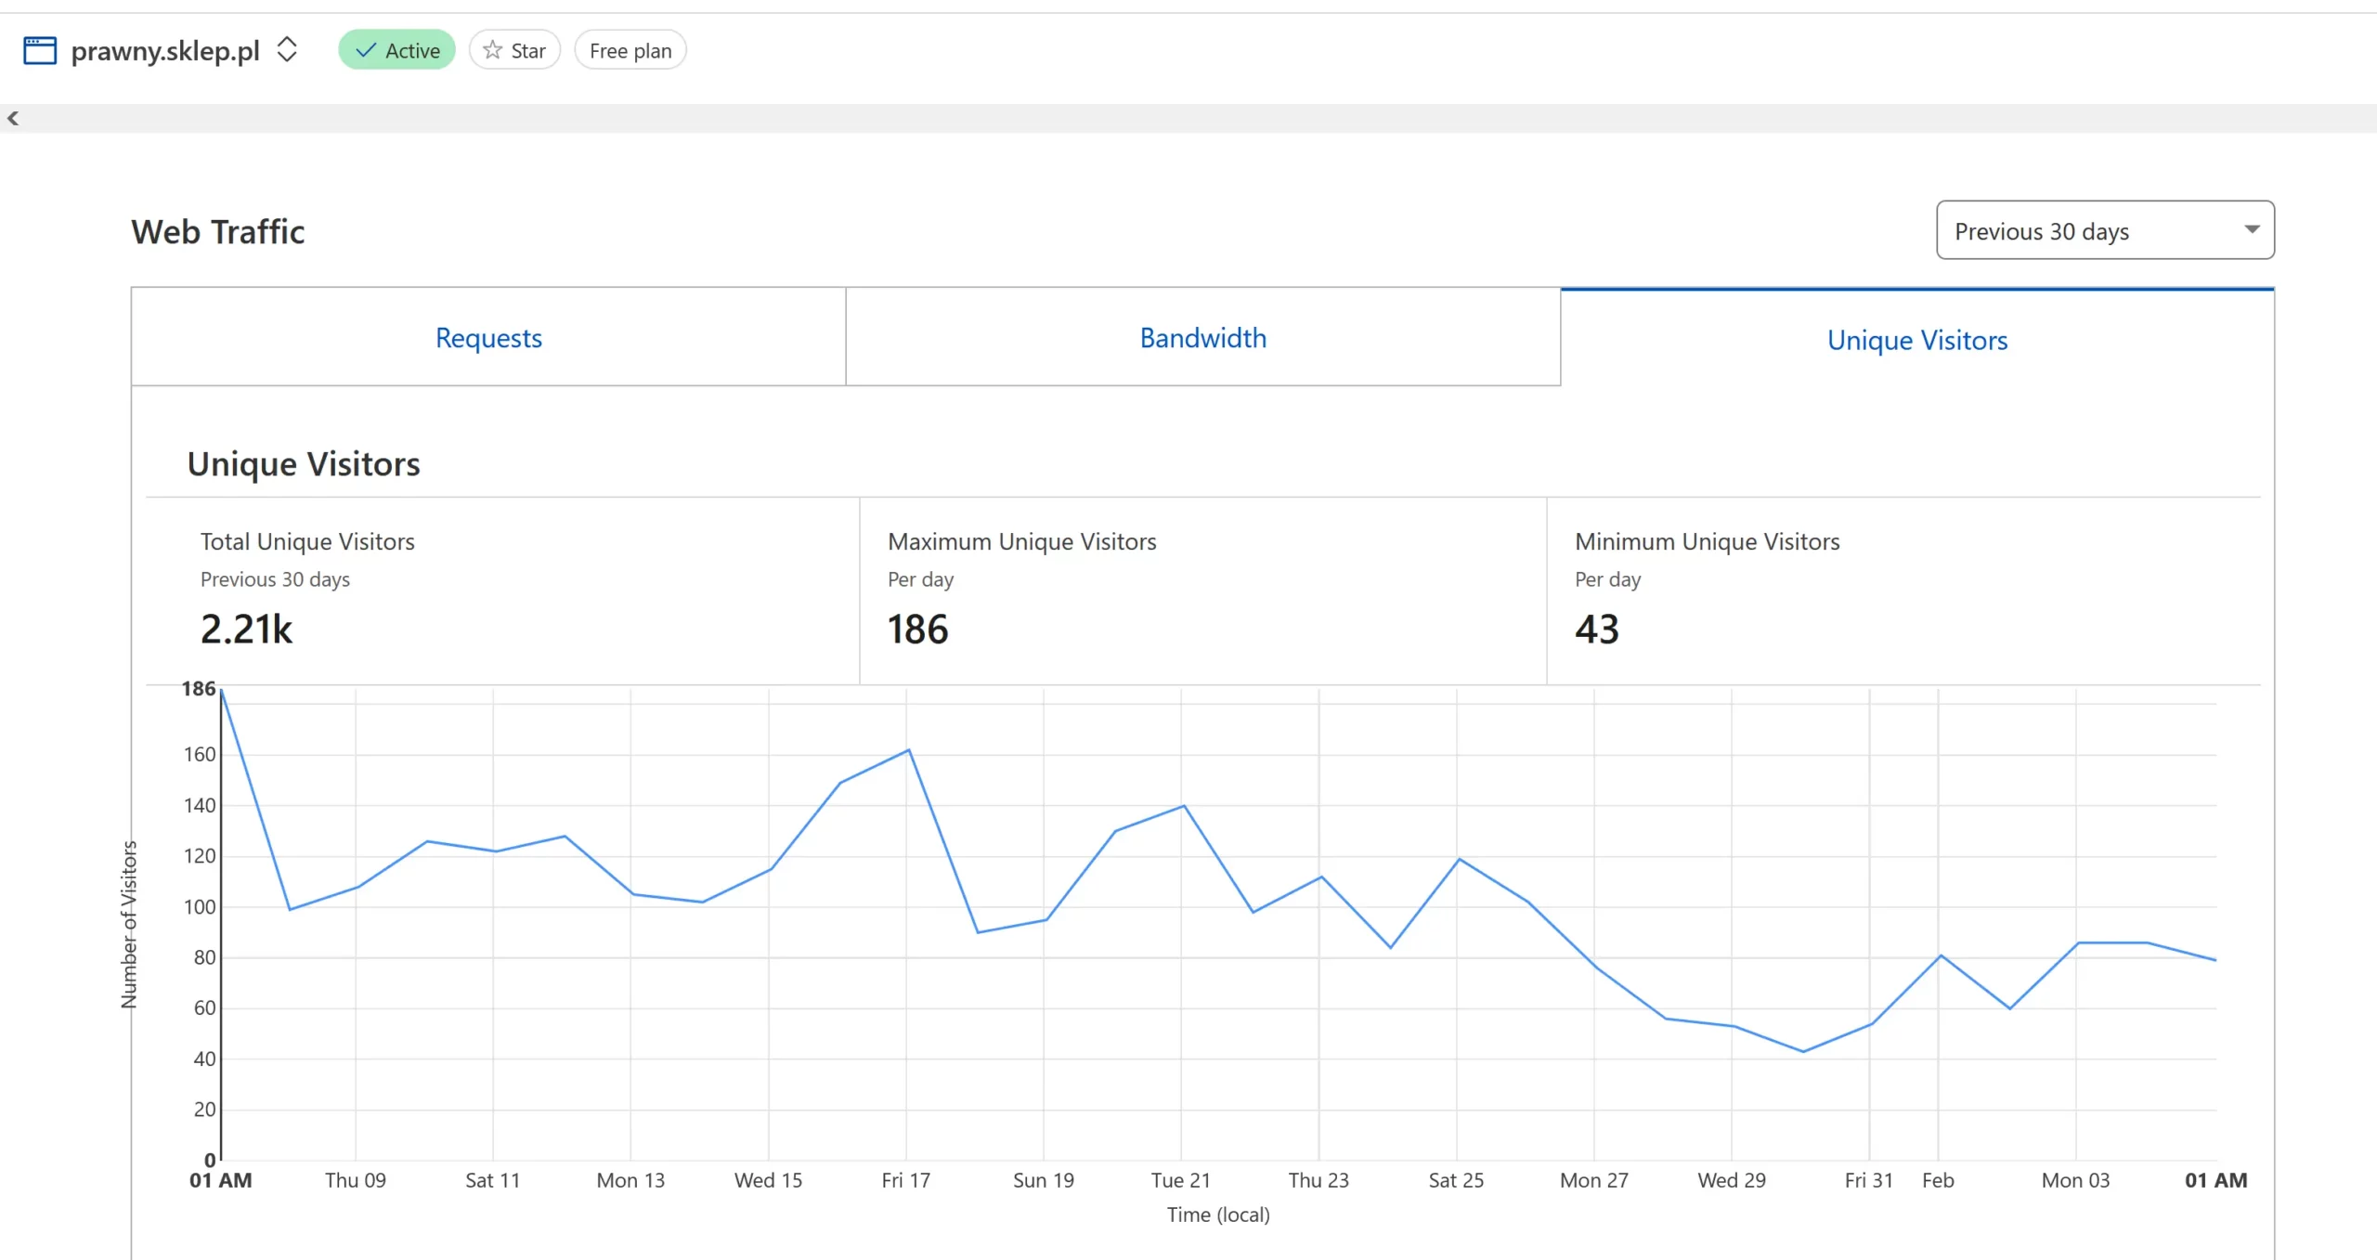The image size is (2377, 1260).
Task: Click the checkmark icon in the Active badge
Action: click(x=366, y=50)
